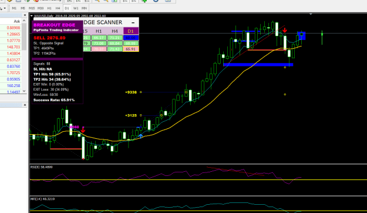Open the dropdown arrow left of the timeframe buttons
This screenshot has width=367, height=213.
pos(5,8)
